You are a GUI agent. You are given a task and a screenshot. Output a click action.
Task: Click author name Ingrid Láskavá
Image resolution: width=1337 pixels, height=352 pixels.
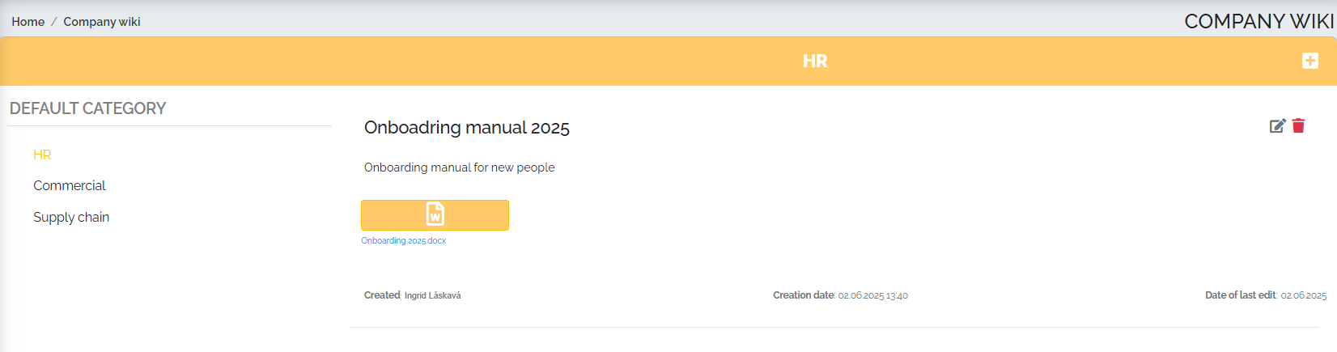433,295
